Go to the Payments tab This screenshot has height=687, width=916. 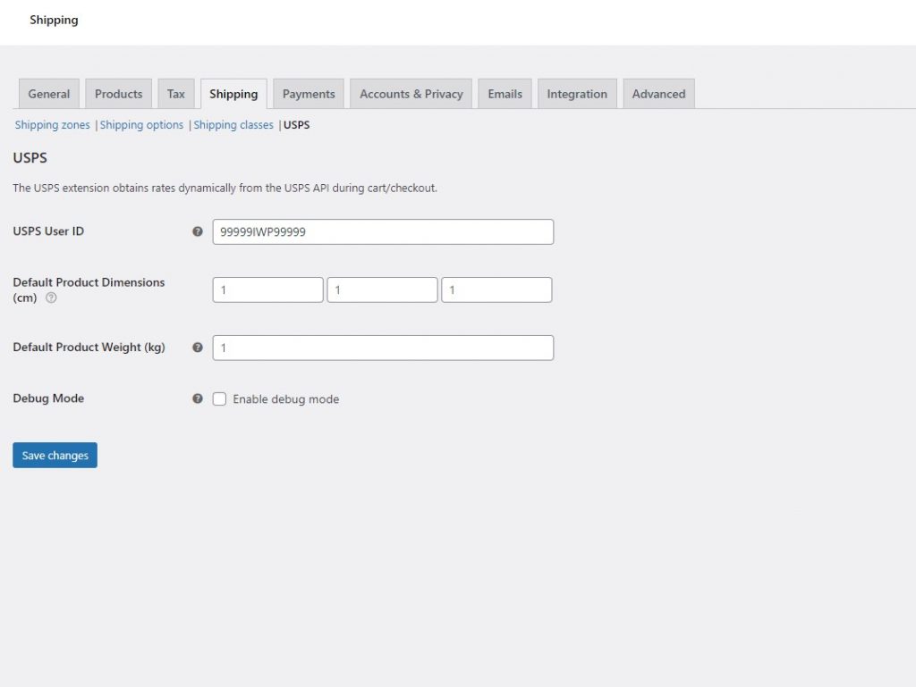[x=309, y=94]
